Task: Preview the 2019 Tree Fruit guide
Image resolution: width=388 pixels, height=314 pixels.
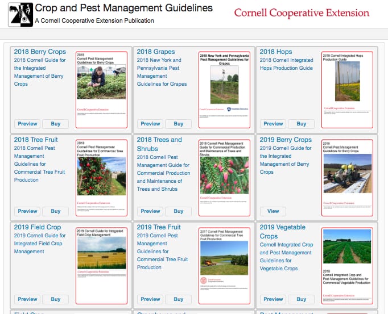Action: [x=150, y=299]
